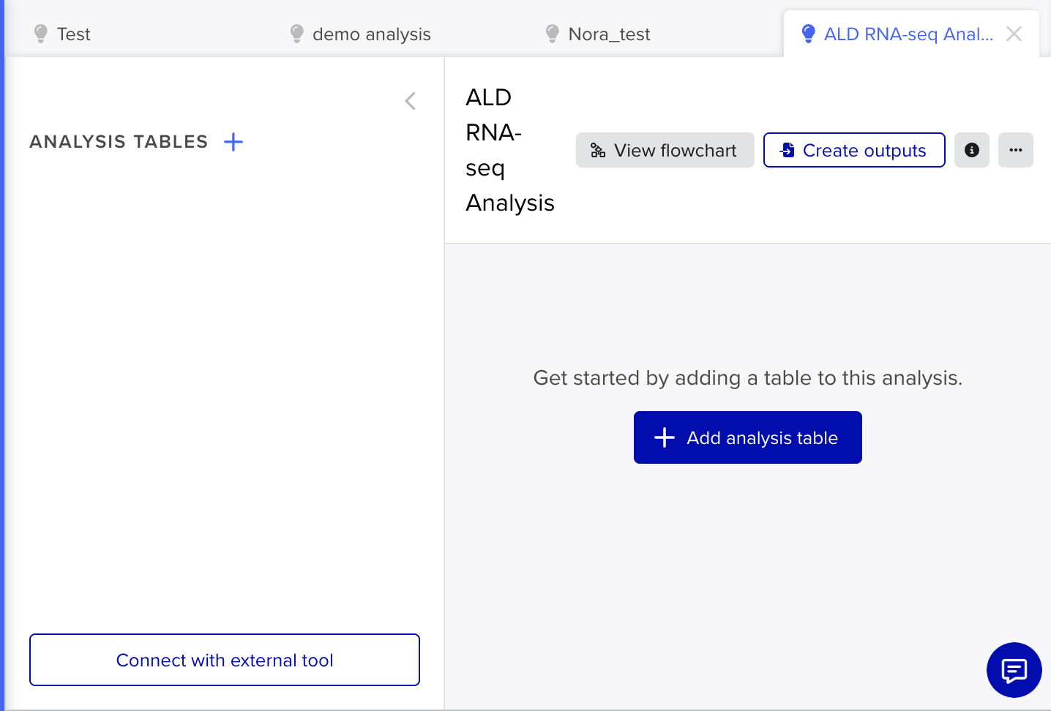The width and height of the screenshot is (1051, 711).
Task: Click the Create outputs button
Action: [x=854, y=150]
